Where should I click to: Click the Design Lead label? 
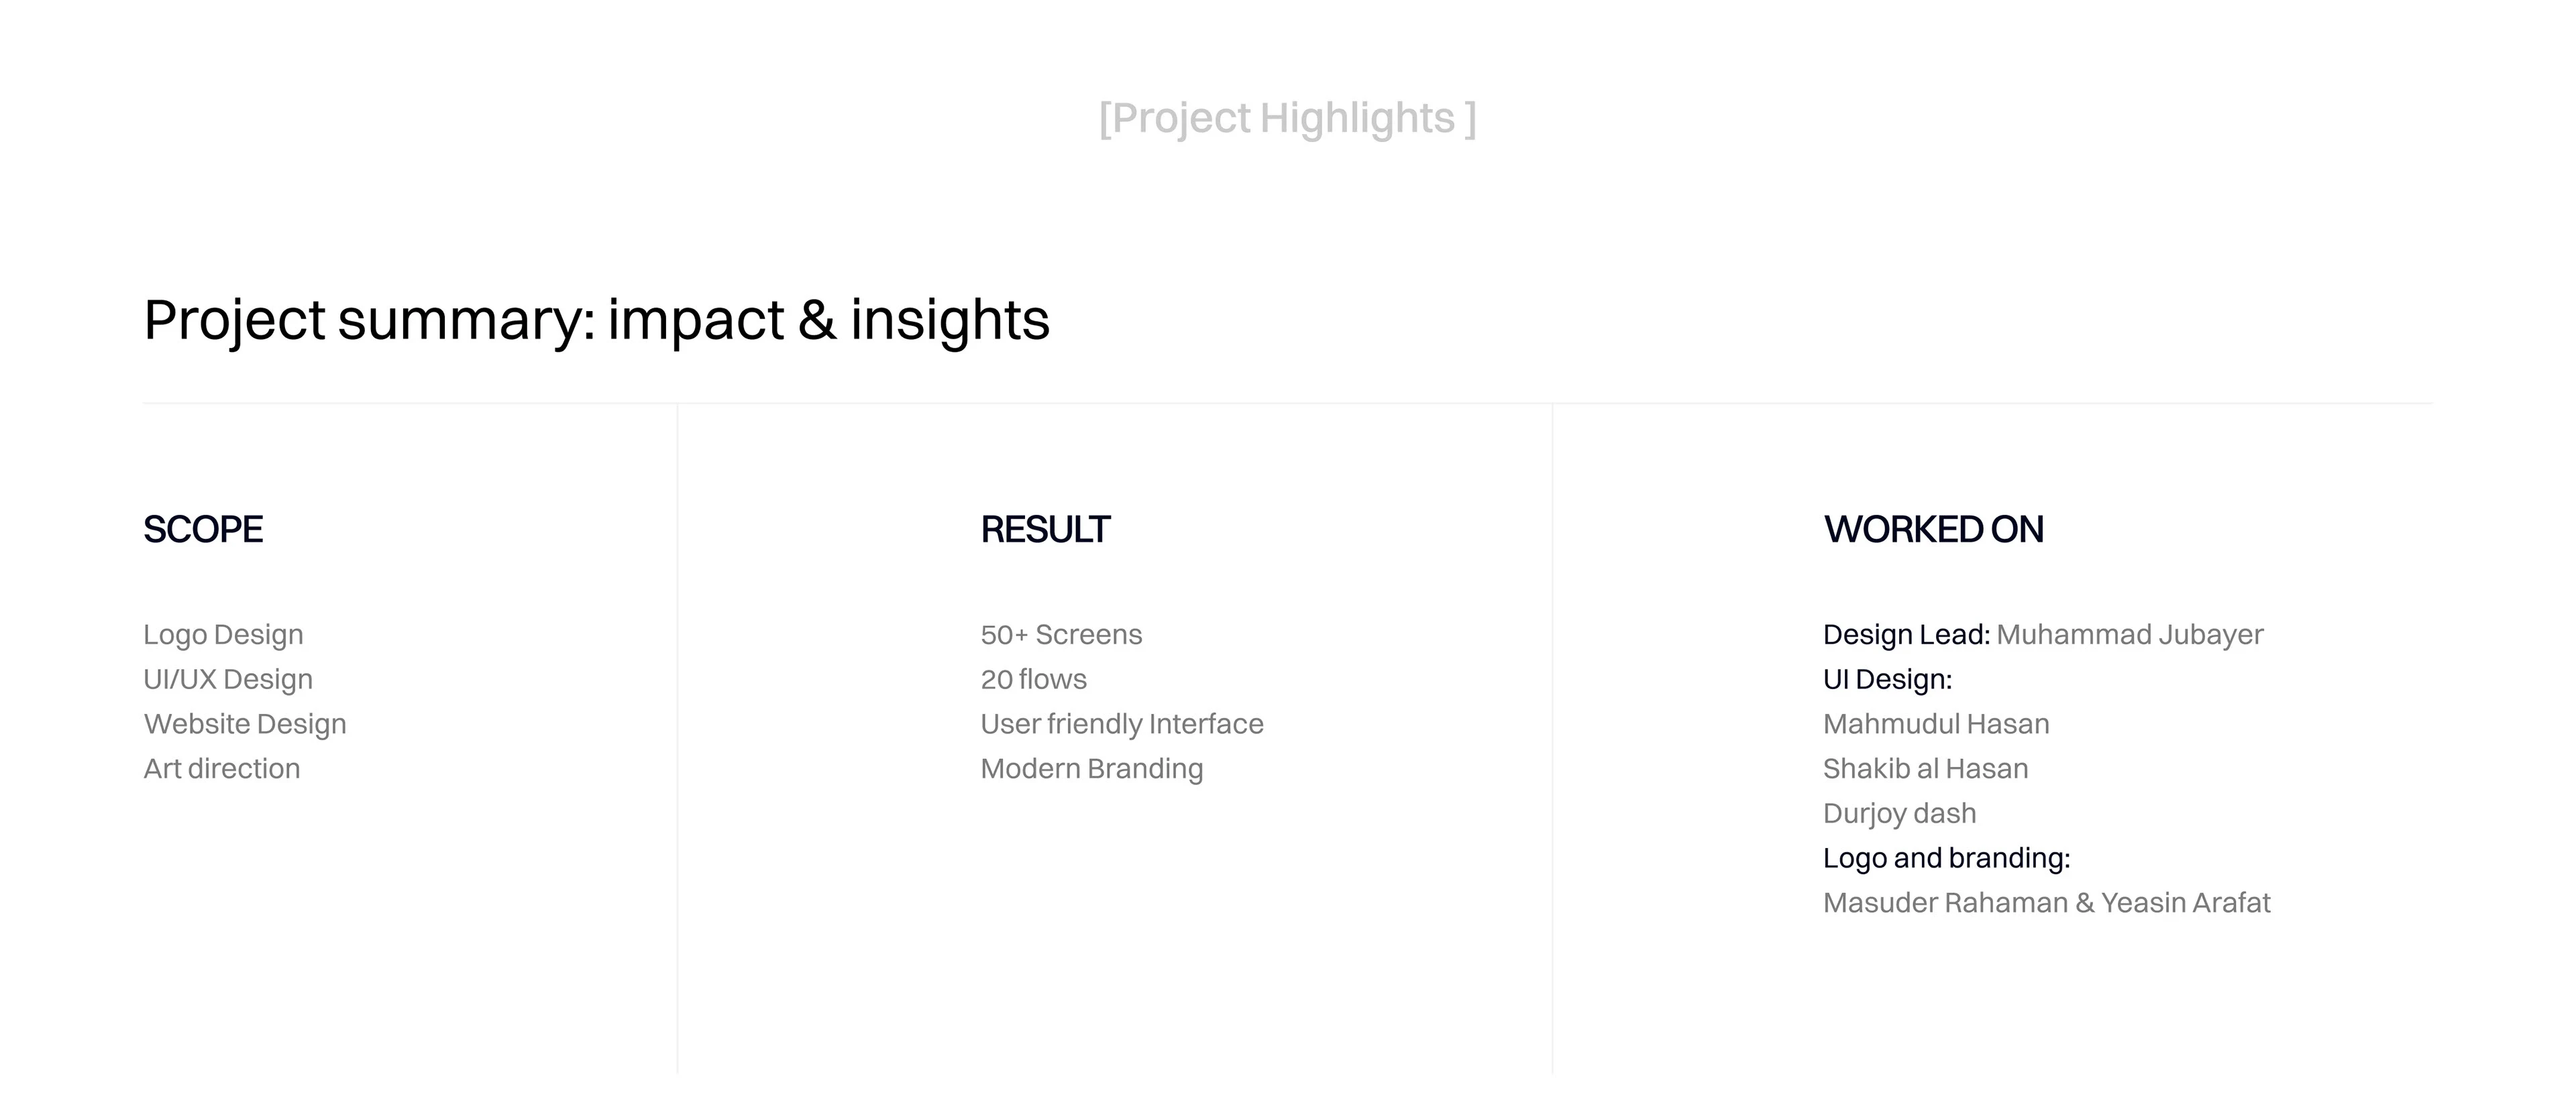(x=1906, y=634)
